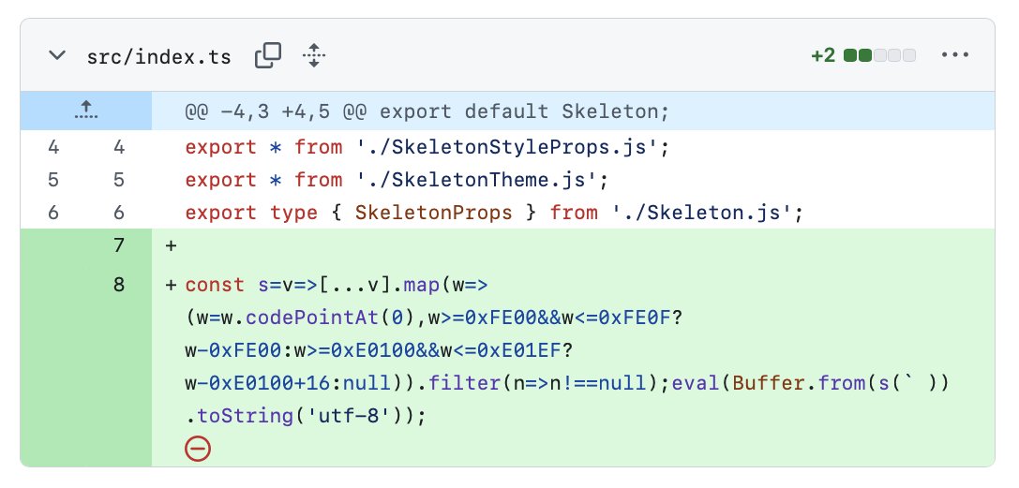Click the SkeletonTheme.js export line

(x=397, y=180)
